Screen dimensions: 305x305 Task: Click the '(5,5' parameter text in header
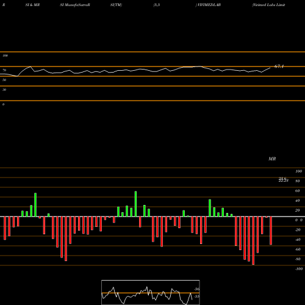coord(157,5)
